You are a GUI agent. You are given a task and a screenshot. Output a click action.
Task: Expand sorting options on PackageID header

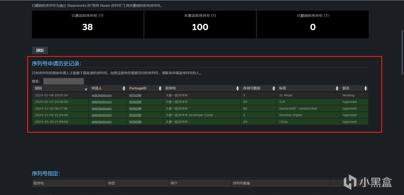tap(160, 88)
